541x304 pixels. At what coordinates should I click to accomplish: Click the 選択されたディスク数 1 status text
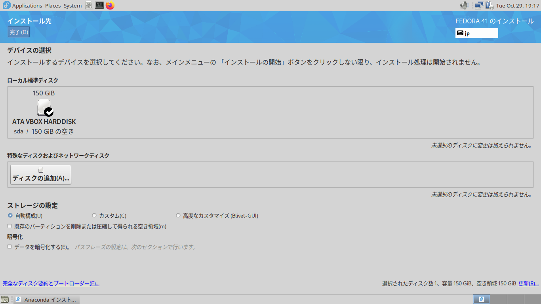click(x=449, y=283)
